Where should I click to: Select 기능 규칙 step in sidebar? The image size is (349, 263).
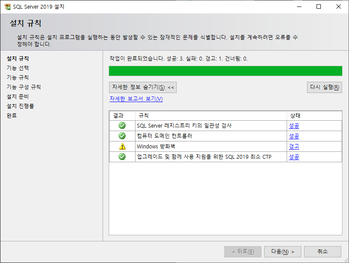click(18, 77)
